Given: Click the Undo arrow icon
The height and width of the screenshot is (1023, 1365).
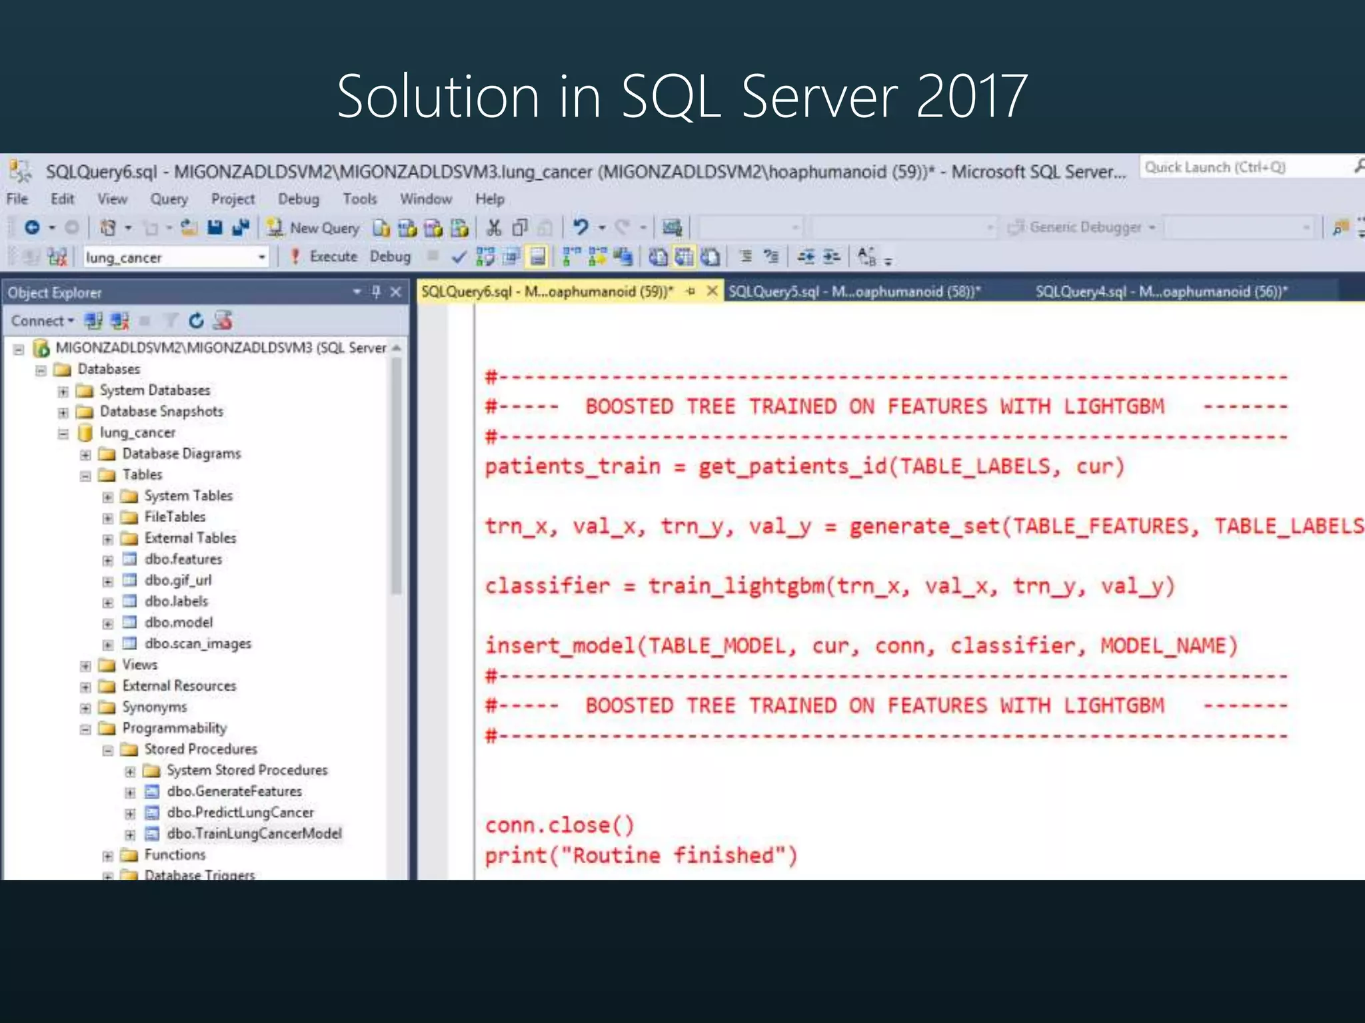Looking at the screenshot, I should [x=581, y=228].
